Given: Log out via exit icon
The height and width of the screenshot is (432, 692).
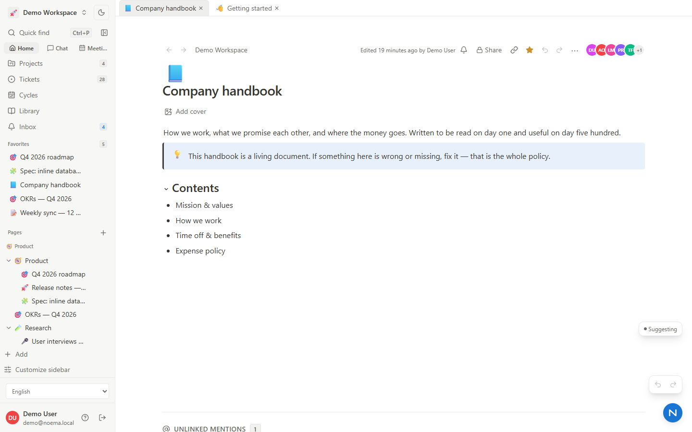Looking at the screenshot, I should click(102, 418).
